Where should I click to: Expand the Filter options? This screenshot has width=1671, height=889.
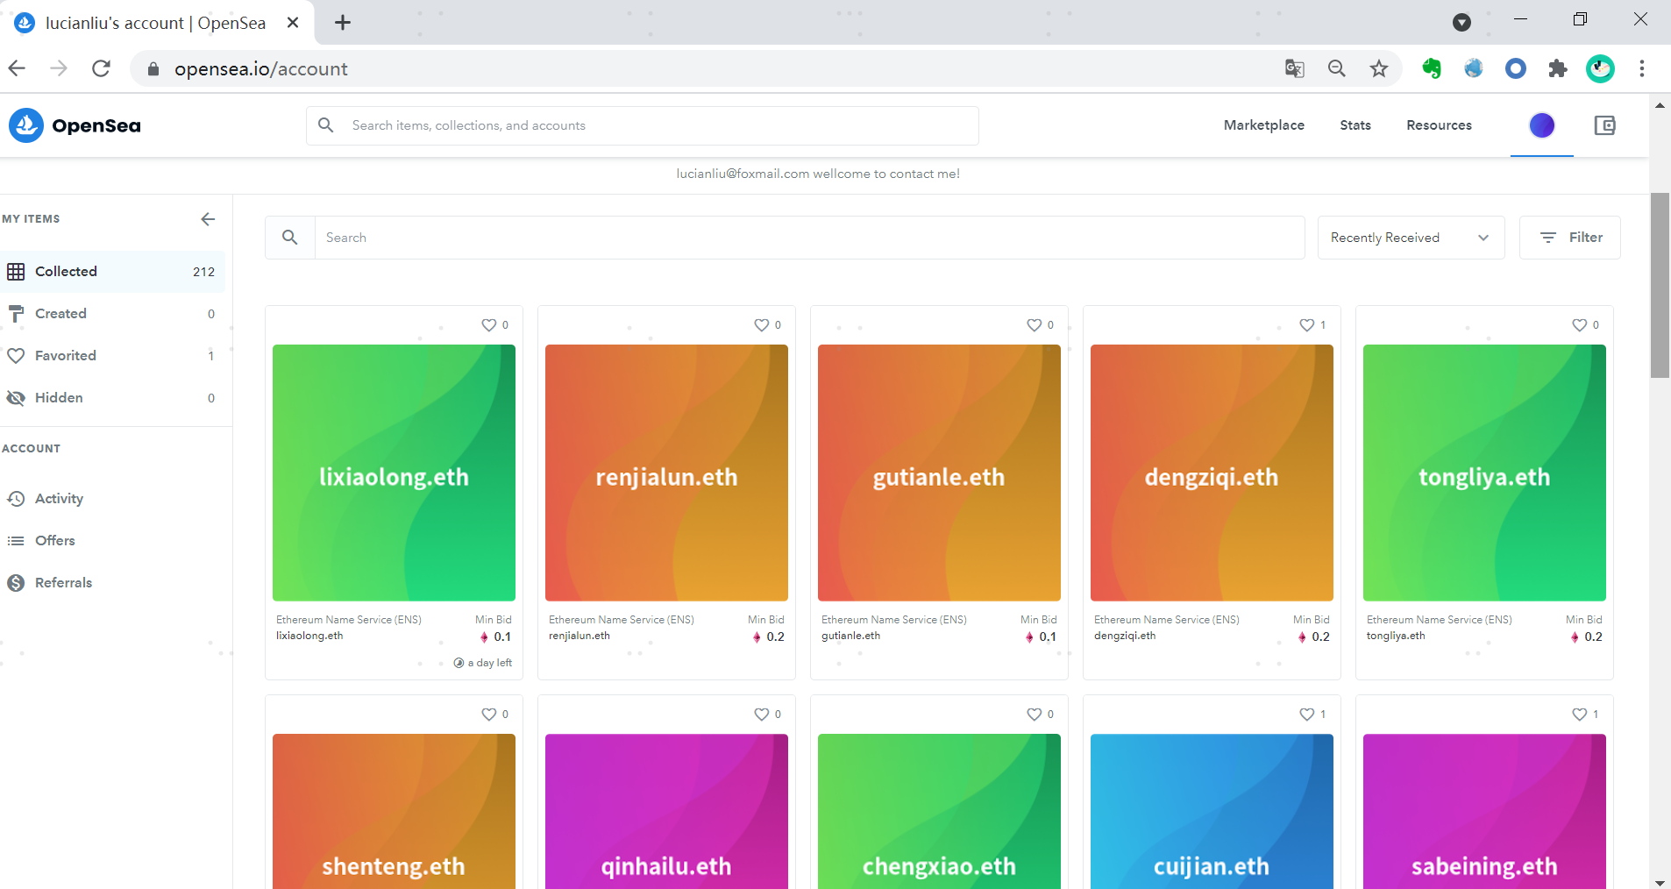coord(1569,238)
